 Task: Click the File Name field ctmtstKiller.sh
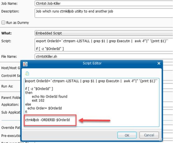[x=104, y=57]
